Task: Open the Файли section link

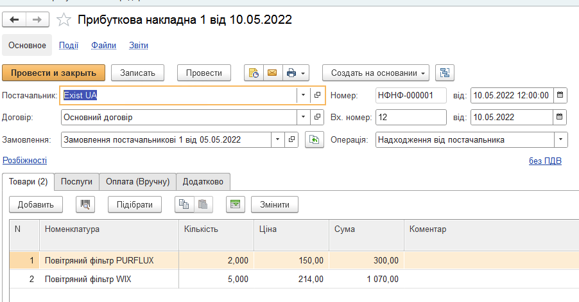Action: point(104,45)
